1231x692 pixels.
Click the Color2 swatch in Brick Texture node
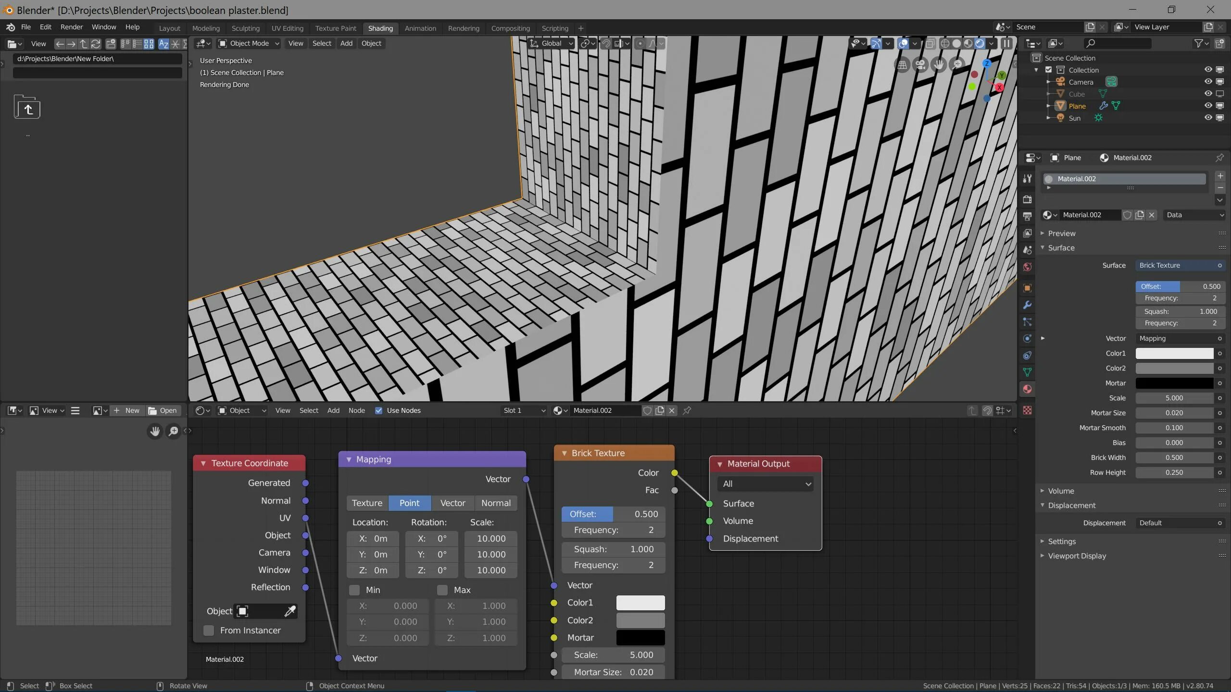click(640, 620)
